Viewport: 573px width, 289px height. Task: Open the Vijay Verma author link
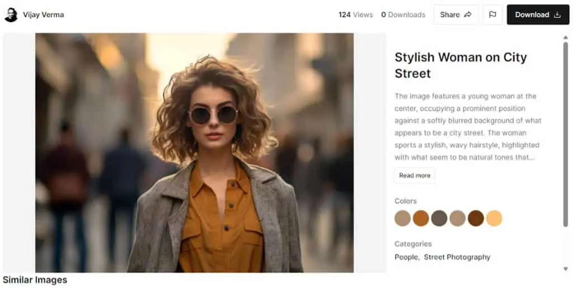click(44, 15)
